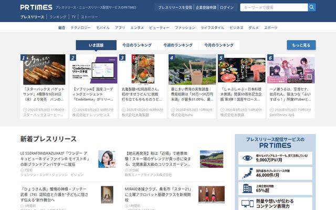The width and height of the screenshot is (336, 210).
Task: Select the ストーリー header tab
Action: pos(89,17)
